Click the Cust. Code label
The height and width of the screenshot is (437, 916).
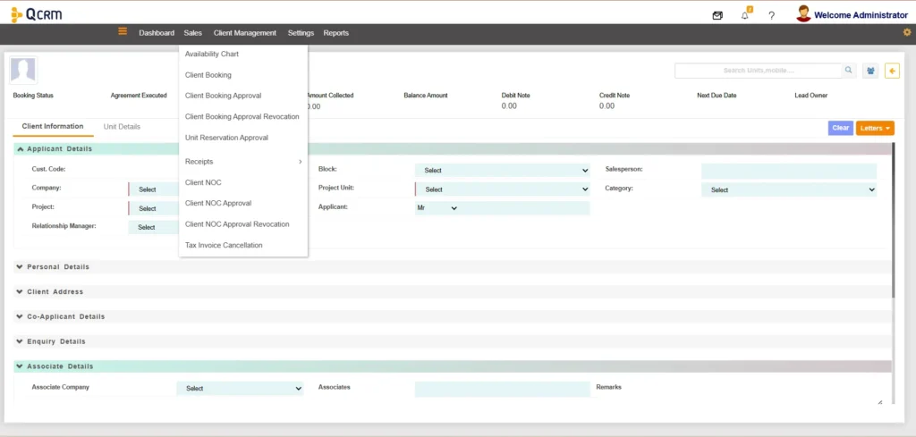(x=48, y=169)
